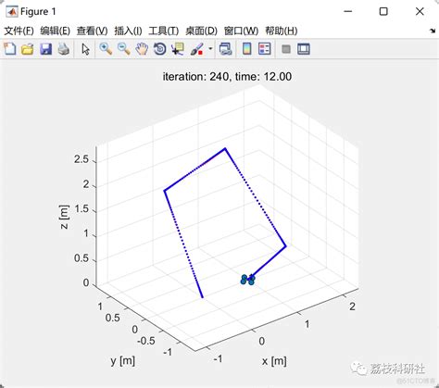Select the Pan hand tool

[142, 49]
